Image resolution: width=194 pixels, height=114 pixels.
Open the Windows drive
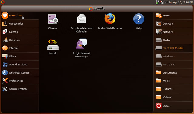[x=174, y=56]
